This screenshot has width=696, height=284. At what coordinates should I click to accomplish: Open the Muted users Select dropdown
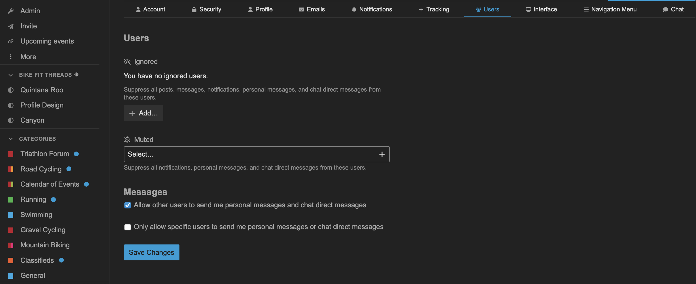coord(251,154)
